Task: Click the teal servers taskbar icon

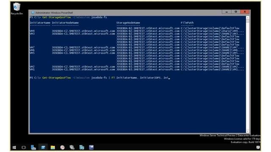Action: (x=82, y=147)
